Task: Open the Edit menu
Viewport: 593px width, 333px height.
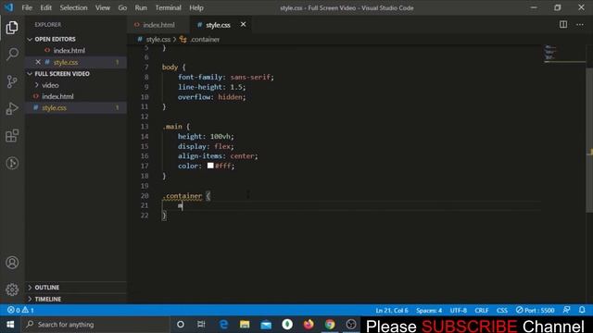Action: (45, 7)
